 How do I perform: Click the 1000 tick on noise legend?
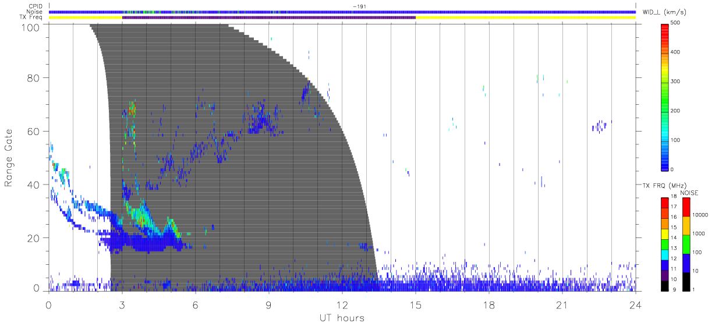(x=698, y=233)
